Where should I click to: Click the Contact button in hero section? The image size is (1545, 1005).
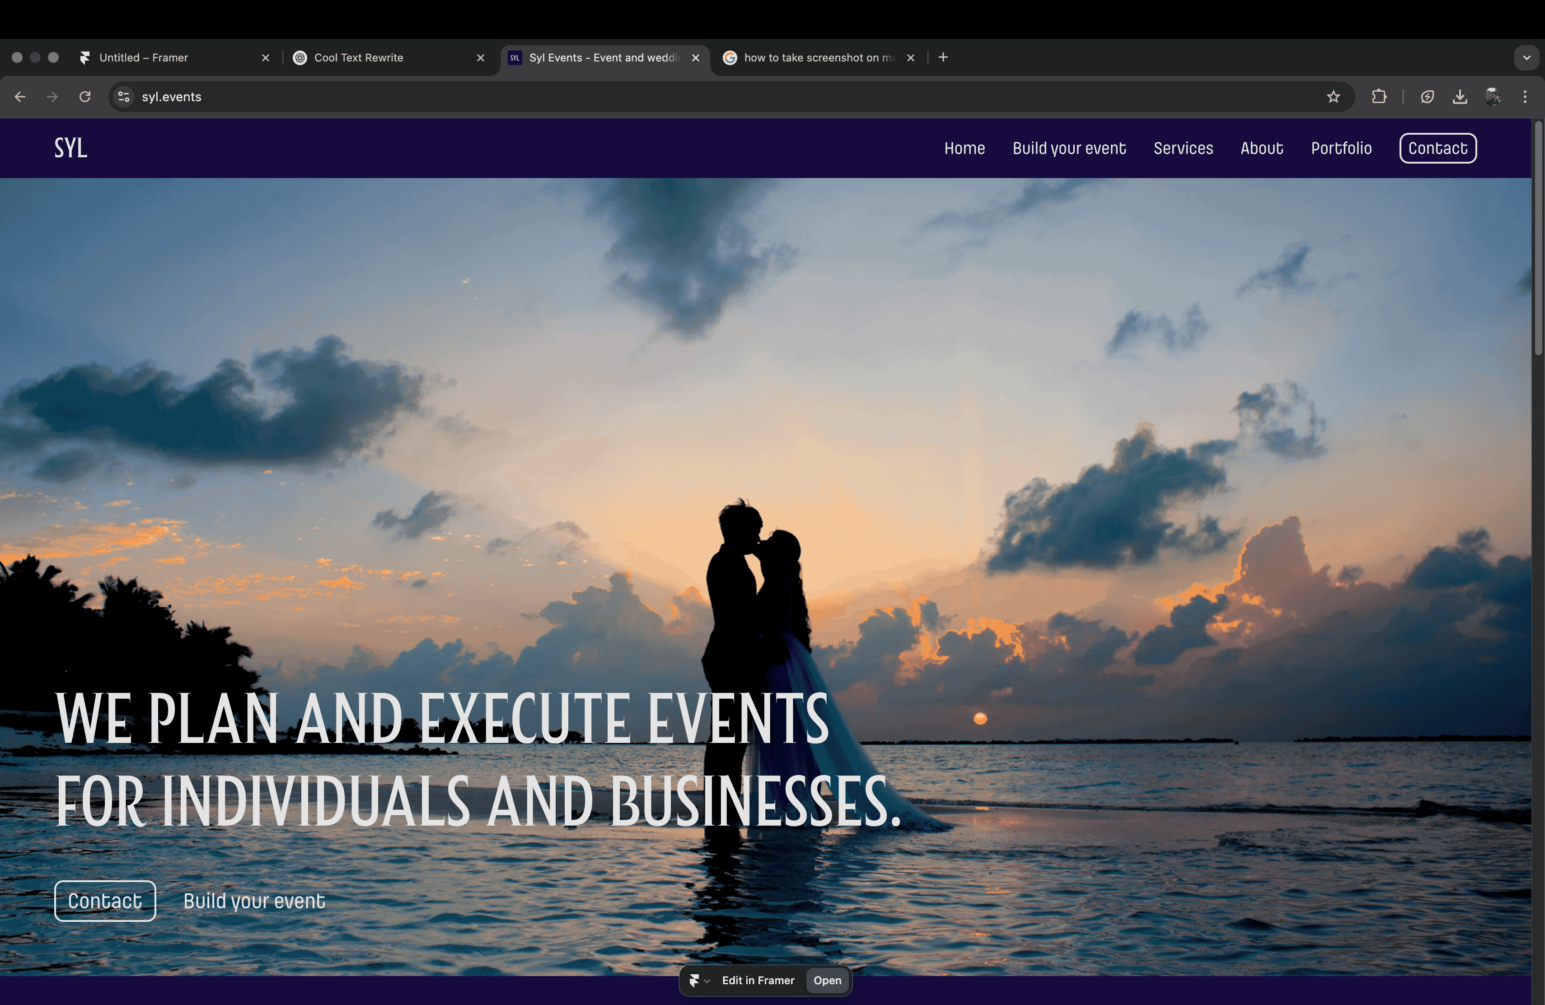point(105,901)
